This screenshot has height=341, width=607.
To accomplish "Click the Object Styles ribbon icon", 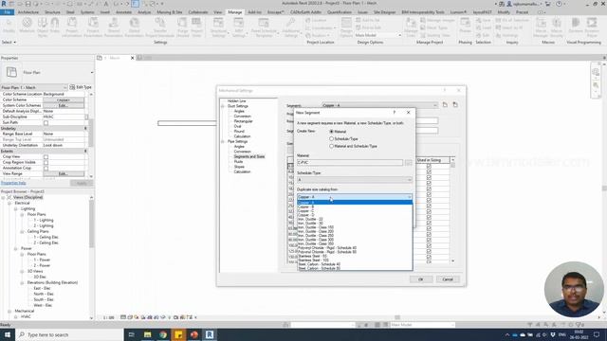I will (x=43, y=27).
